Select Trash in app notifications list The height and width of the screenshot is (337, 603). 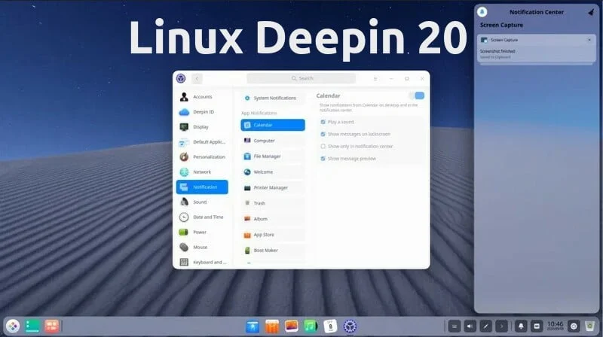[x=273, y=203]
